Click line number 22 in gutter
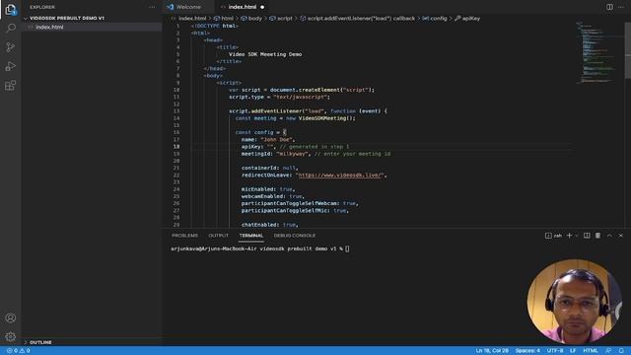Screen dimensions: 631x355 (176, 176)
